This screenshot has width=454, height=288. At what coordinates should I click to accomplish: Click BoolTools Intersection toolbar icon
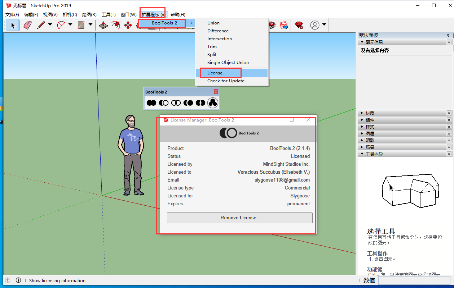pyautogui.click(x=176, y=103)
